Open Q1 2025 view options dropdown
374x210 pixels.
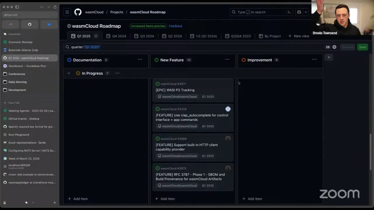(96, 36)
